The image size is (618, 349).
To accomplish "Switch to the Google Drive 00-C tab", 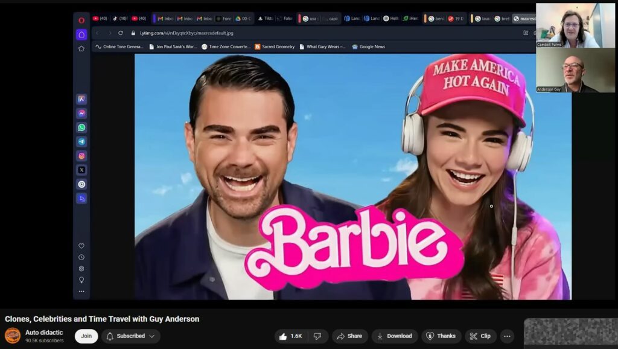I will tap(243, 19).
